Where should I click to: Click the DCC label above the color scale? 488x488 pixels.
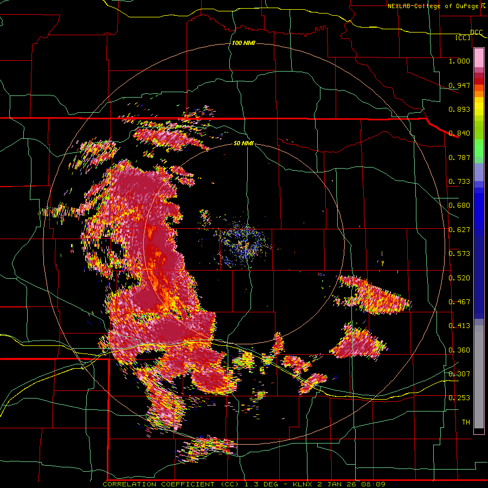coord(477,33)
